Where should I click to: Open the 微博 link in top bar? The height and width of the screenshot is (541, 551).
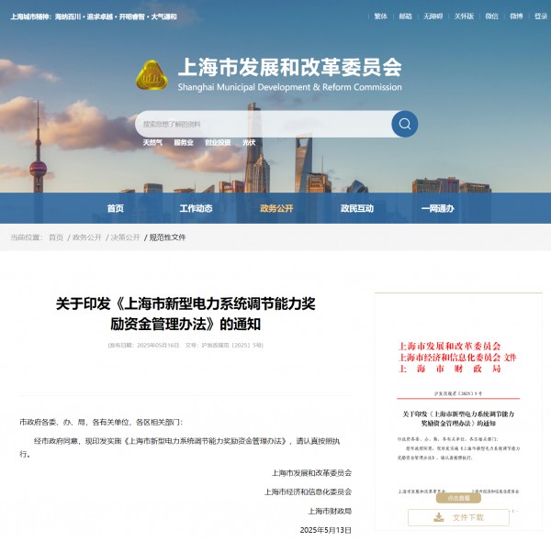[x=516, y=17]
